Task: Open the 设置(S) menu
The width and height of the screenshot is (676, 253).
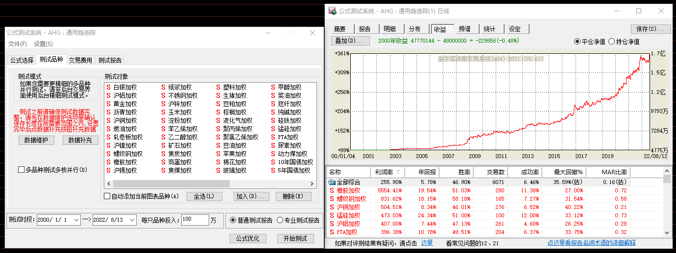Action: coord(43,44)
